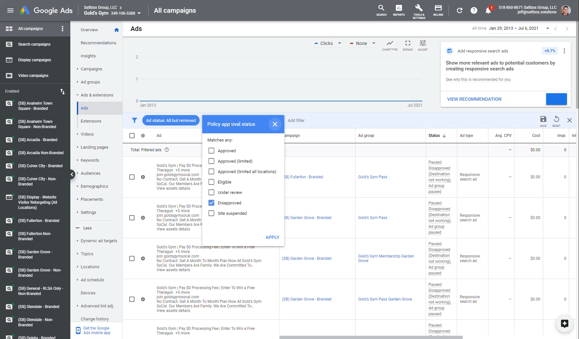This screenshot has width=579, height=339.
Task: Open the Search tool icon
Action: click(x=381, y=10)
